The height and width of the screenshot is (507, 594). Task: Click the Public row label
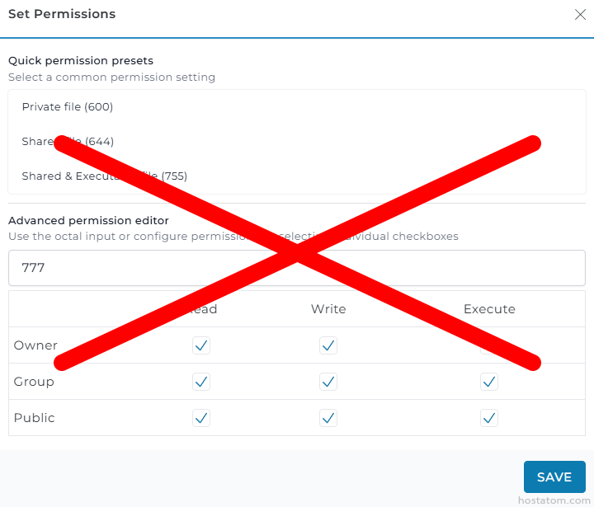coord(35,418)
